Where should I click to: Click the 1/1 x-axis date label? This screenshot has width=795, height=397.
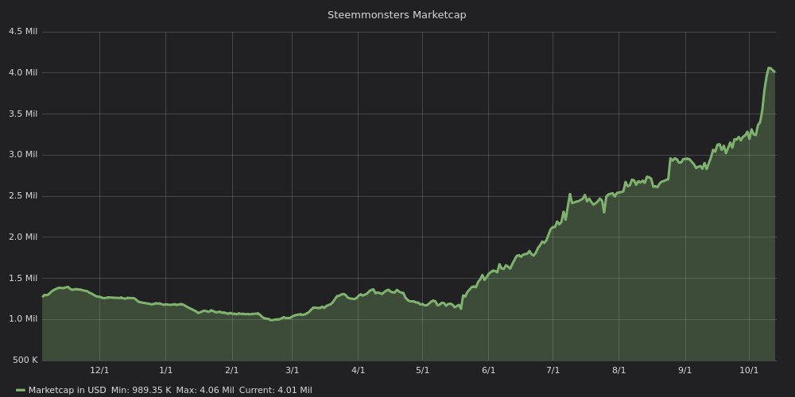(x=166, y=370)
